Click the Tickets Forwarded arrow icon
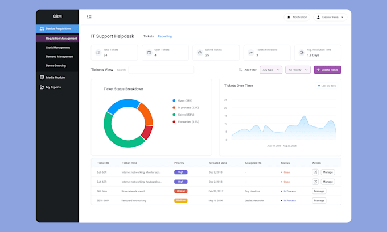 251,53
